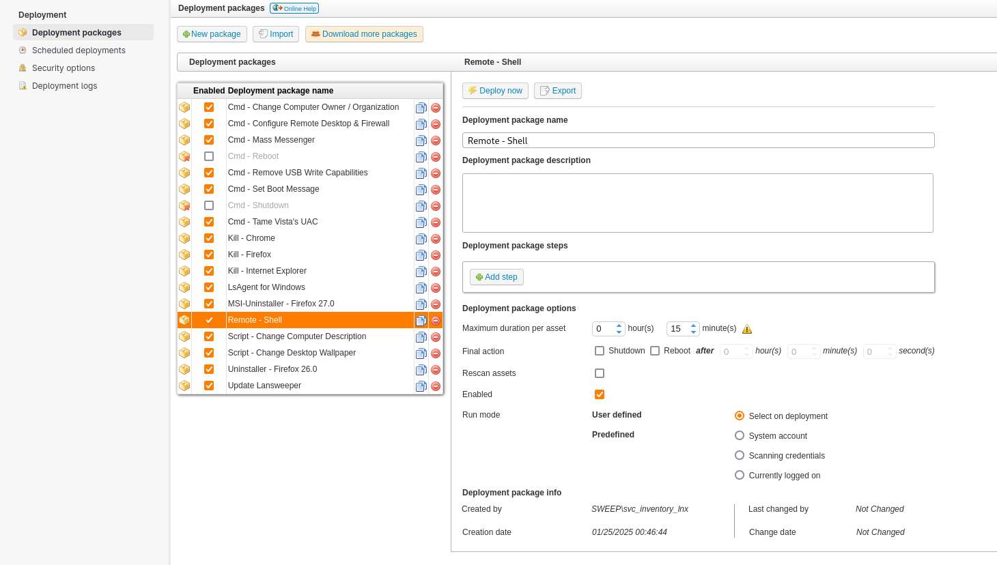Decrease maximum duration minutes value

tap(694, 332)
